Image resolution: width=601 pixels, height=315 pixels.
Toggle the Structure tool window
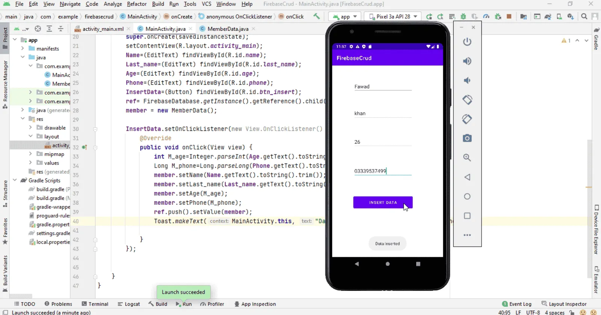click(x=5, y=193)
